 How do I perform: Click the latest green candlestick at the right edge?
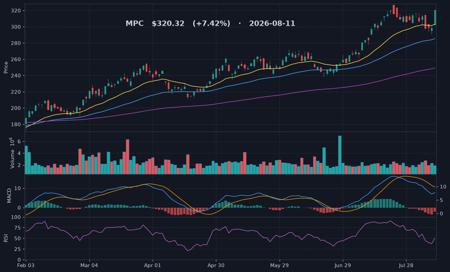435,17
